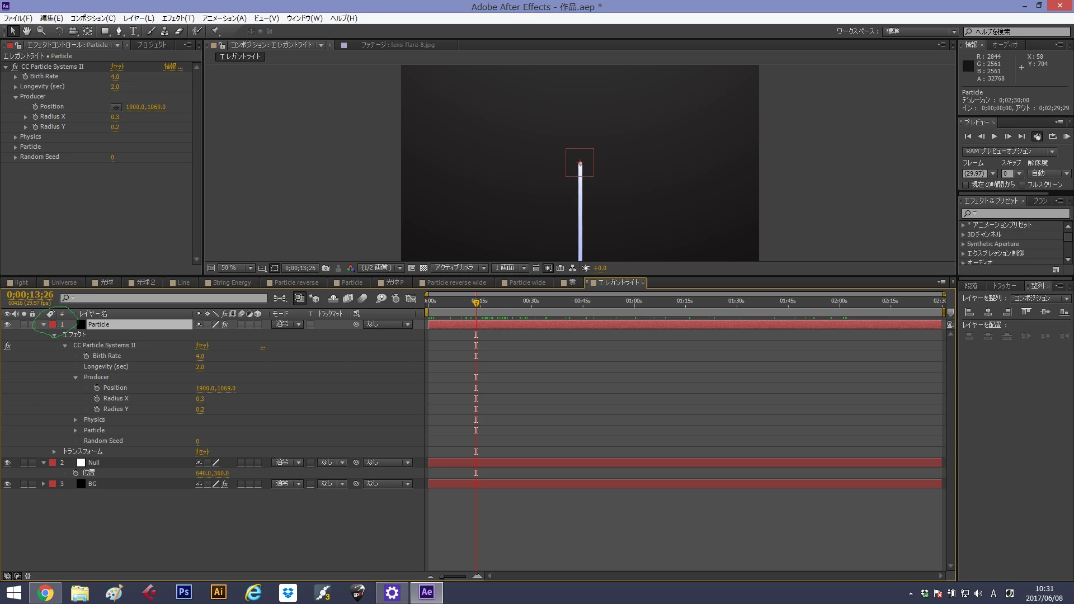Click リセット for CC Particle Systems II

coord(117,67)
